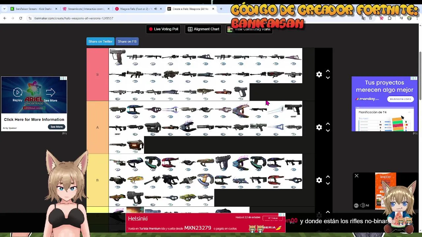This screenshot has height=237, width=422.
Task: Mute the floating video ad sound
Action: (362, 205)
